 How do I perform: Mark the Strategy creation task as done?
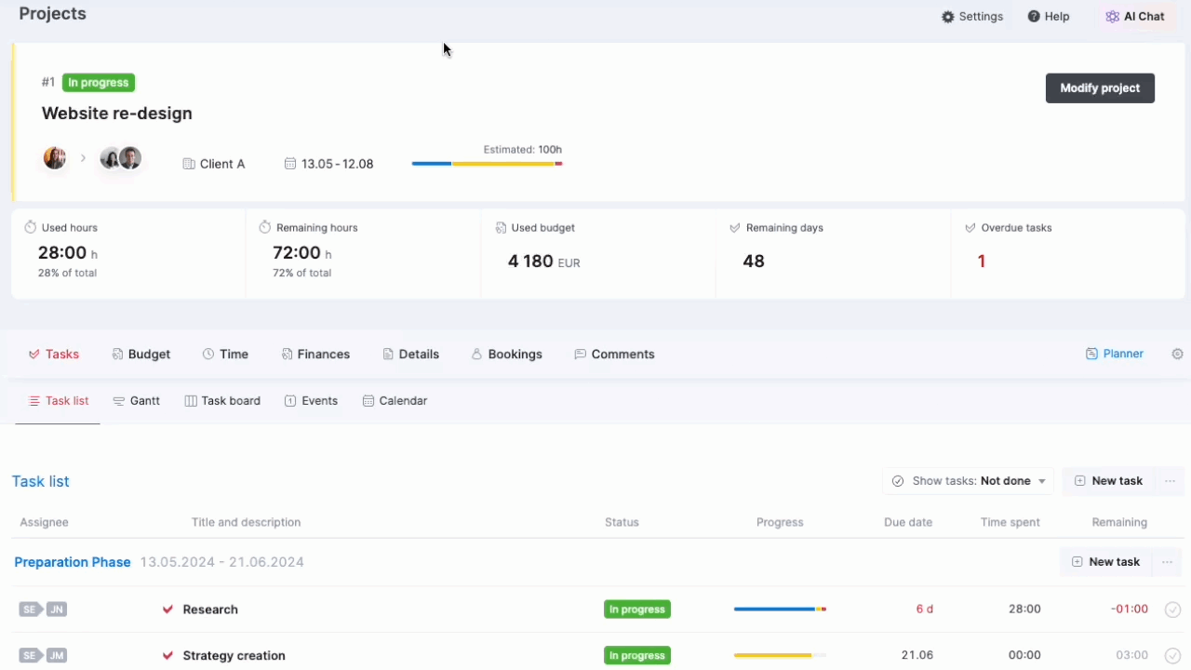point(1172,655)
